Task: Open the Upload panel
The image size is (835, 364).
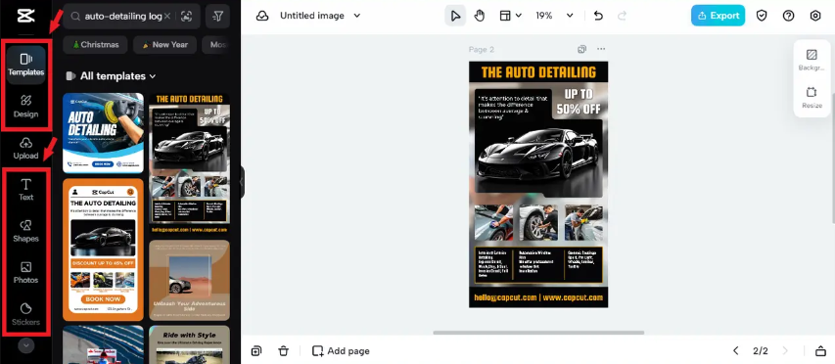Action: click(25, 149)
